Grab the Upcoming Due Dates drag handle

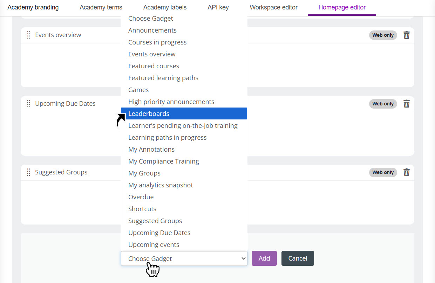coord(29,104)
